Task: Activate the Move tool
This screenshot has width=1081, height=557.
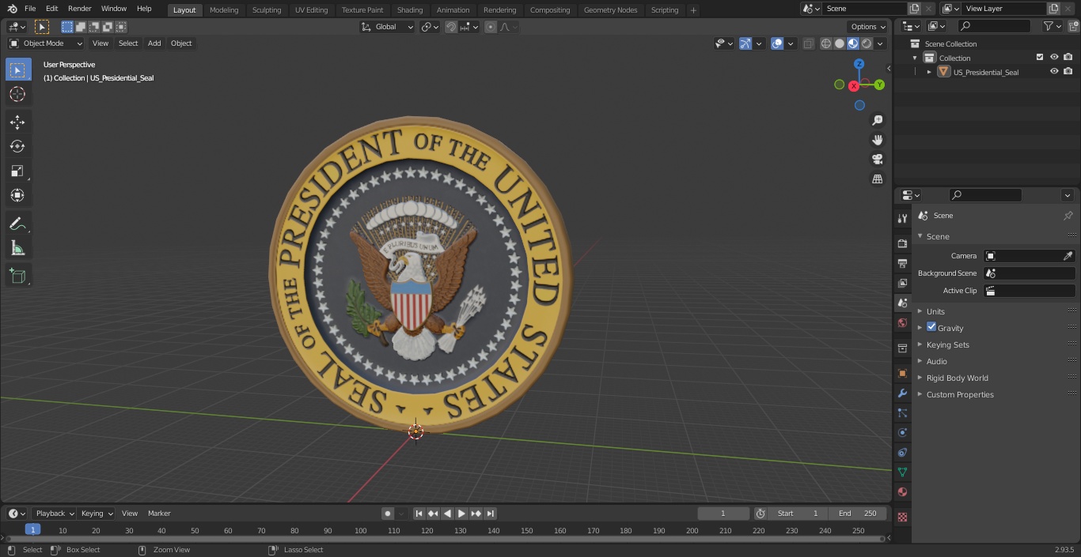Action: pyautogui.click(x=17, y=122)
